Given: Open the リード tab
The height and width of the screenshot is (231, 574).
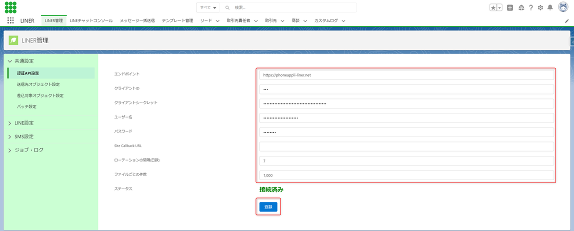Looking at the screenshot, I should click(x=206, y=20).
